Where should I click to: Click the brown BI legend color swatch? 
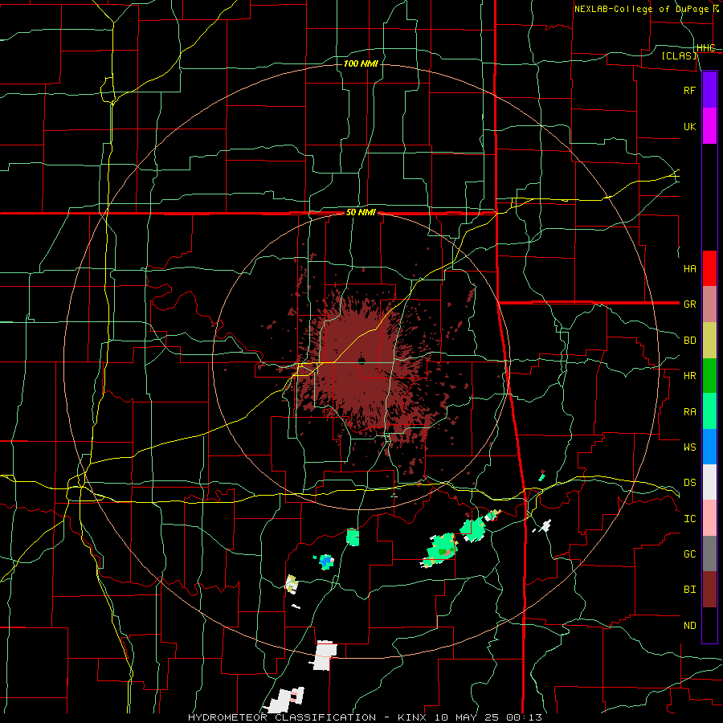coord(709,590)
